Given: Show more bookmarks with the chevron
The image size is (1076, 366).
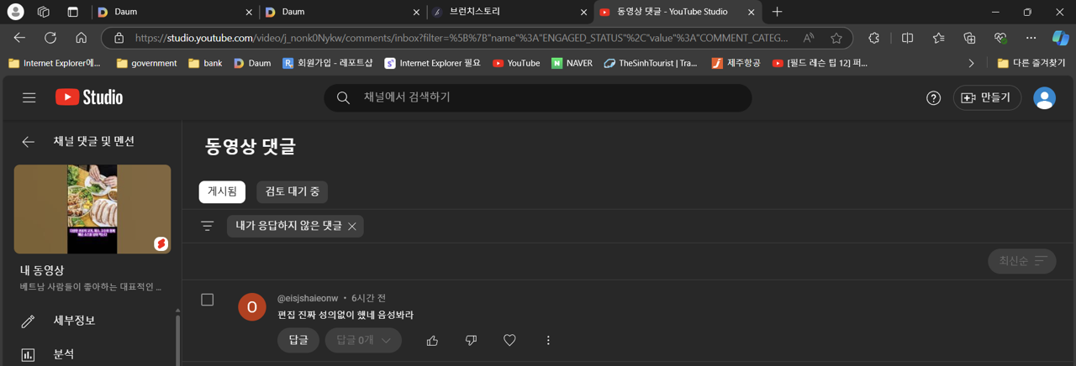Looking at the screenshot, I should 972,63.
